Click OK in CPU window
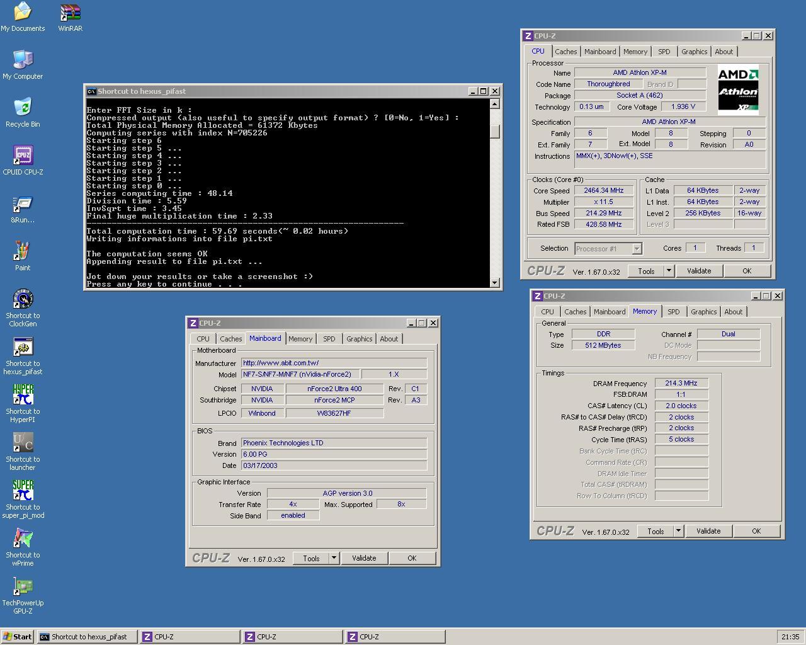This screenshot has height=645, width=806. pos(747,271)
